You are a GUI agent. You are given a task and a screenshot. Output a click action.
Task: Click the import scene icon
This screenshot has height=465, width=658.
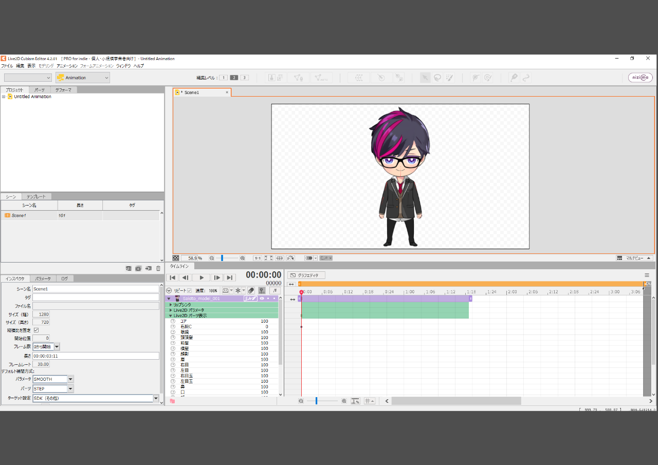(148, 268)
